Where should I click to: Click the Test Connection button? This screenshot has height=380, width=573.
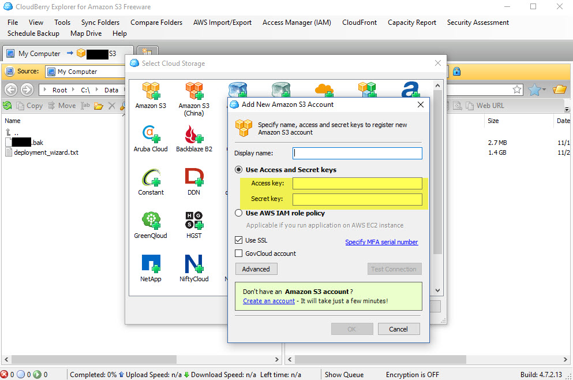click(394, 269)
